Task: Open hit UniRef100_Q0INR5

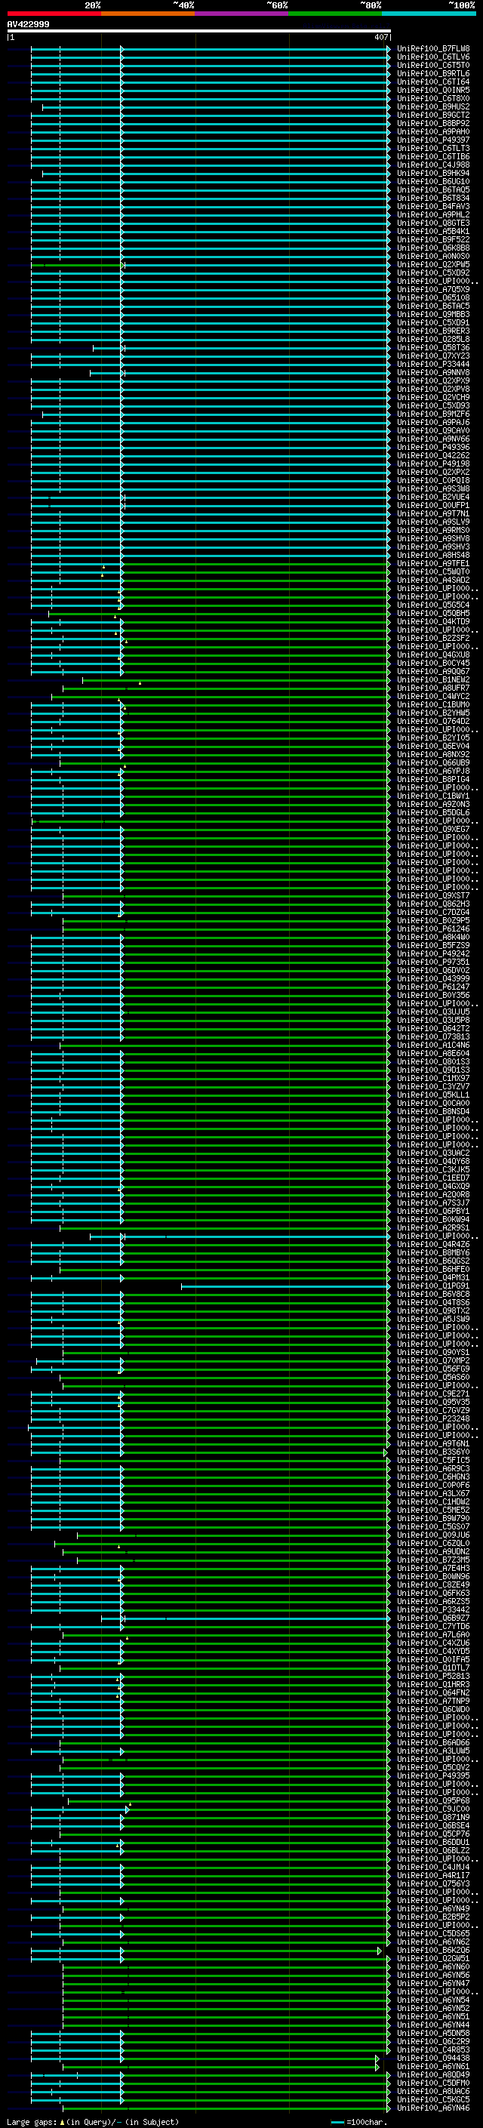Action: click(433, 90)
